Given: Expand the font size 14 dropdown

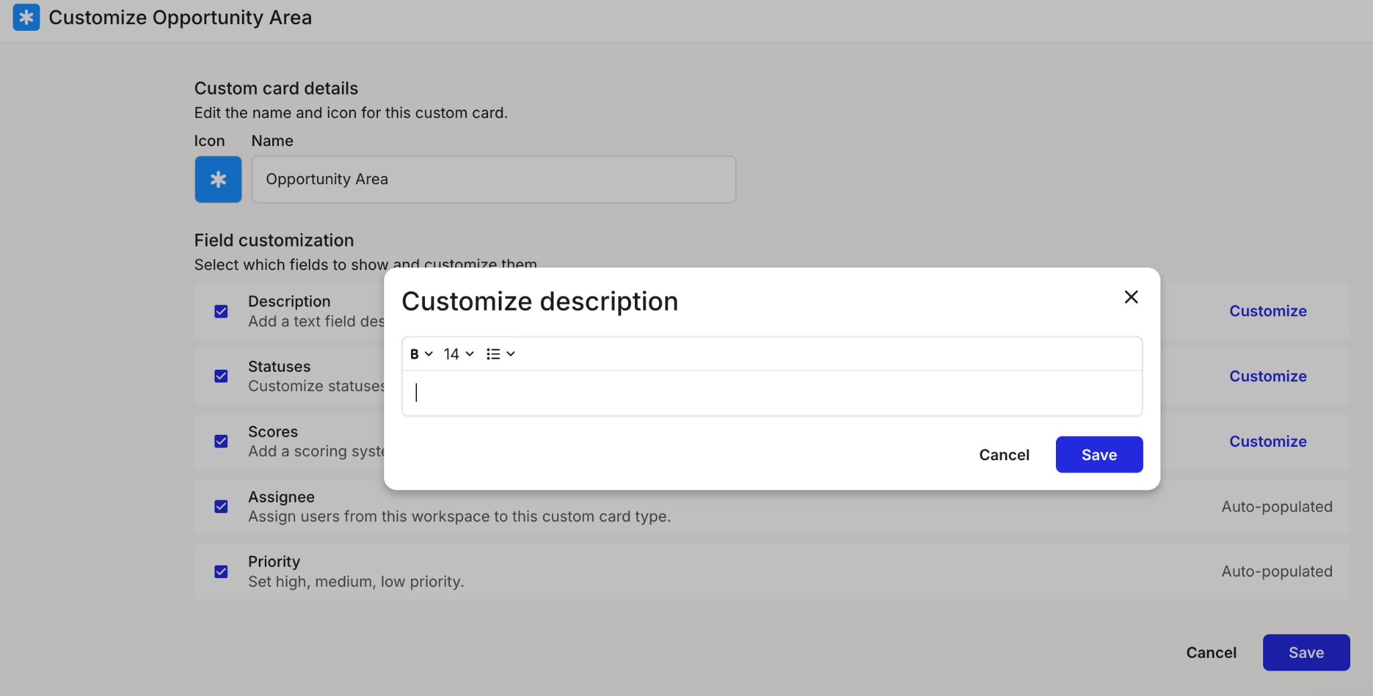Looking at the screenshot, I should point(459,354).
